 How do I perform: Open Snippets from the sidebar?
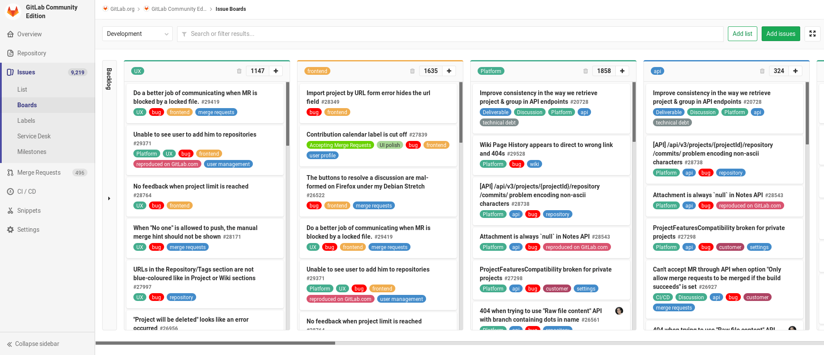pyautogui.click(x=29, y=211)
